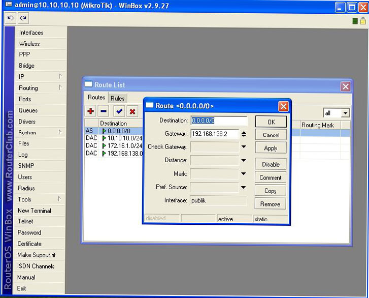The width and height of the screenshot is (369, 298).
Task: Click the green status indicator square
Action: click(x=355, y=21)
